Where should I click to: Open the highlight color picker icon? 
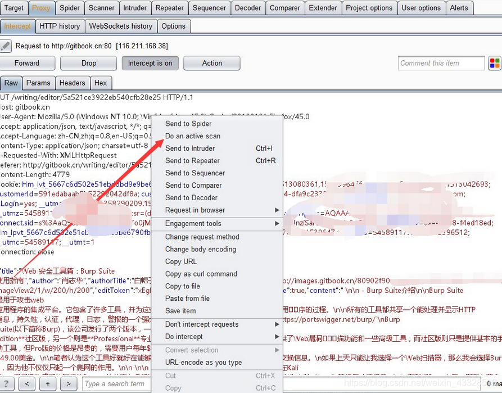click(495, 63)
